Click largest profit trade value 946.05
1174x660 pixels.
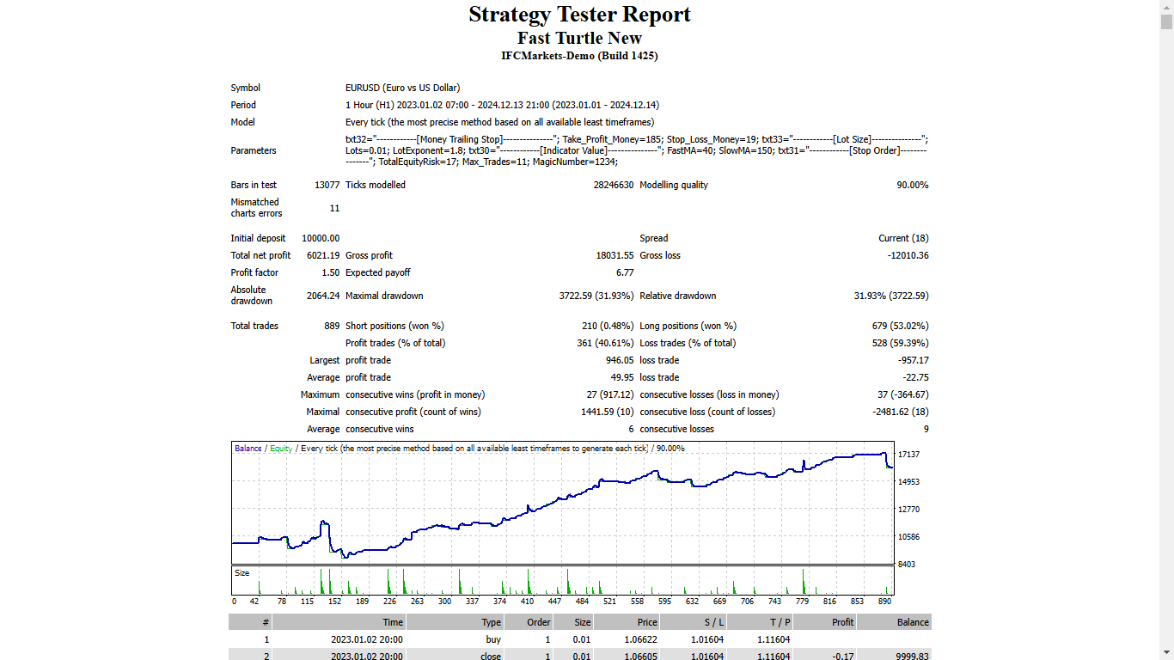[x=620, y=360]
